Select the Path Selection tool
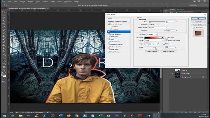The image size is (210, 118). click(x=4, y=61)
